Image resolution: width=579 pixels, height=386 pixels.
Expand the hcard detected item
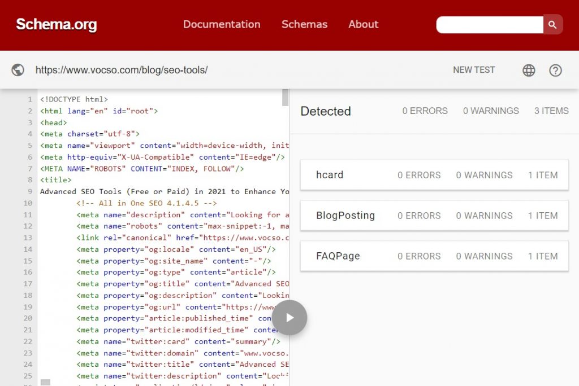(x=434, y=175)
